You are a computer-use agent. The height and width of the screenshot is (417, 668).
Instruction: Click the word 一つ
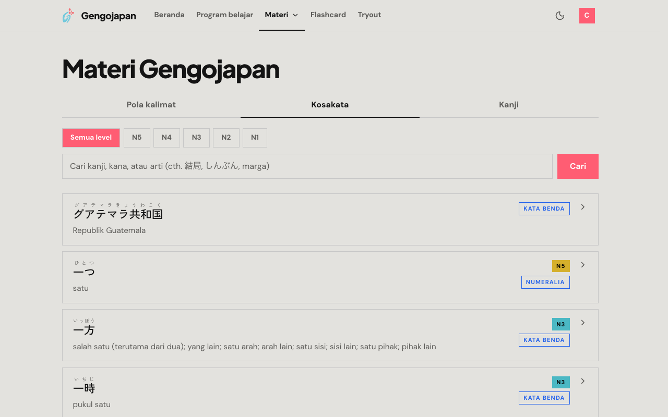(84, 272)
